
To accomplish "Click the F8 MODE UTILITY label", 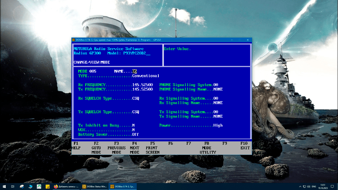I will pos(207,148).
